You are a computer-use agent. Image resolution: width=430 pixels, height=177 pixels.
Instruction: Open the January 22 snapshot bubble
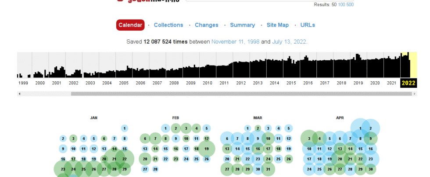pyautogui.click(x=125, y=159)
